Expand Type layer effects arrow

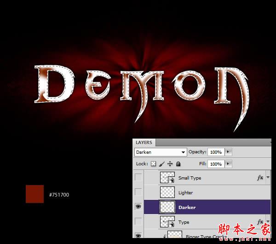(x=268, y=221)
